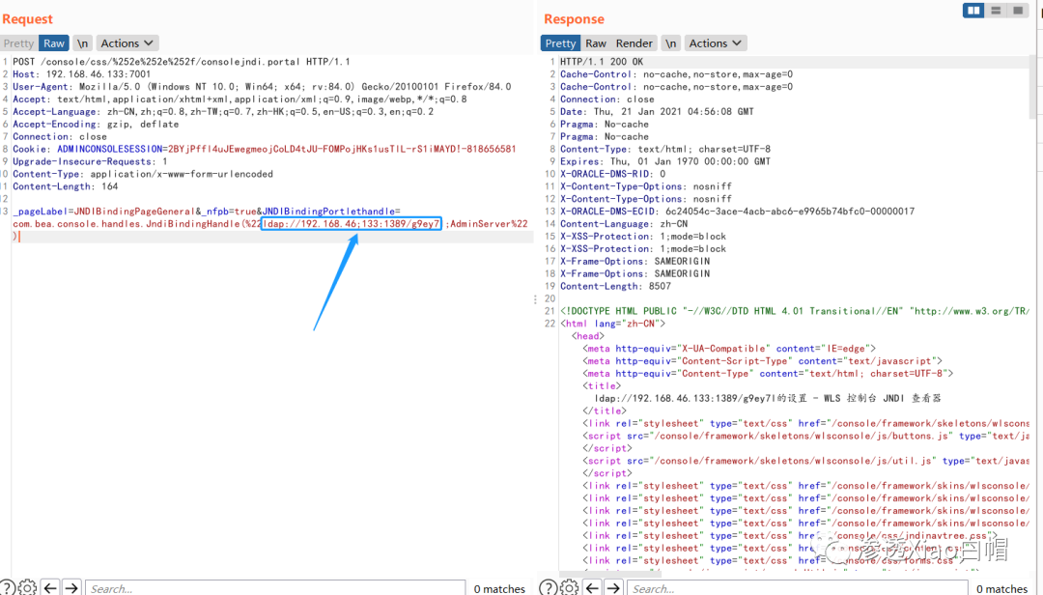Screen dimensions: 1043x595
Task: Switch Request view to Pretty tab
Action: (18, 43)
